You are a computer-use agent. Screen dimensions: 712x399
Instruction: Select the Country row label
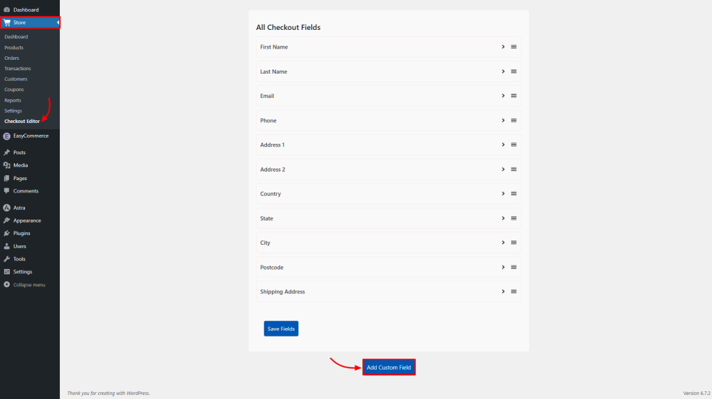270,194
